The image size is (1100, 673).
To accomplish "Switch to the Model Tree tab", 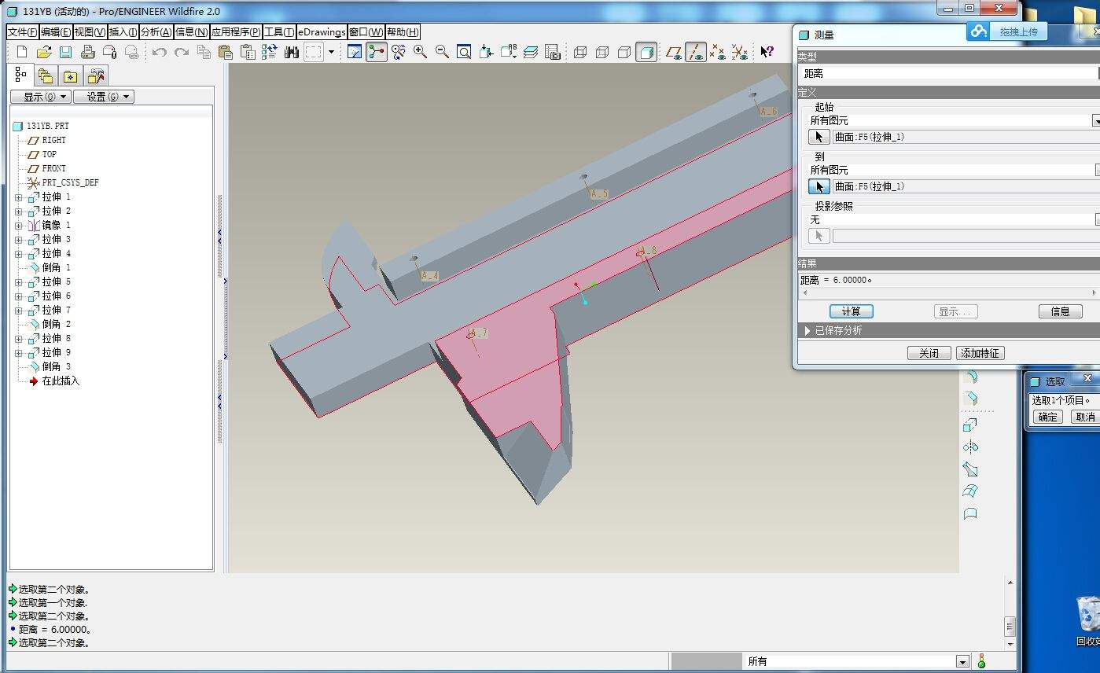I will (21, 75).
